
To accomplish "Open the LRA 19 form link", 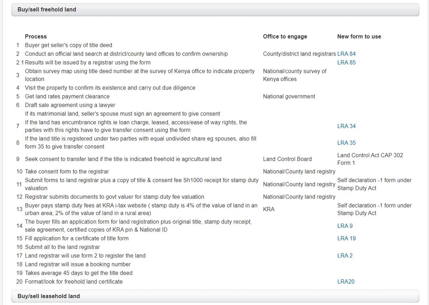I will coord(346,238).
